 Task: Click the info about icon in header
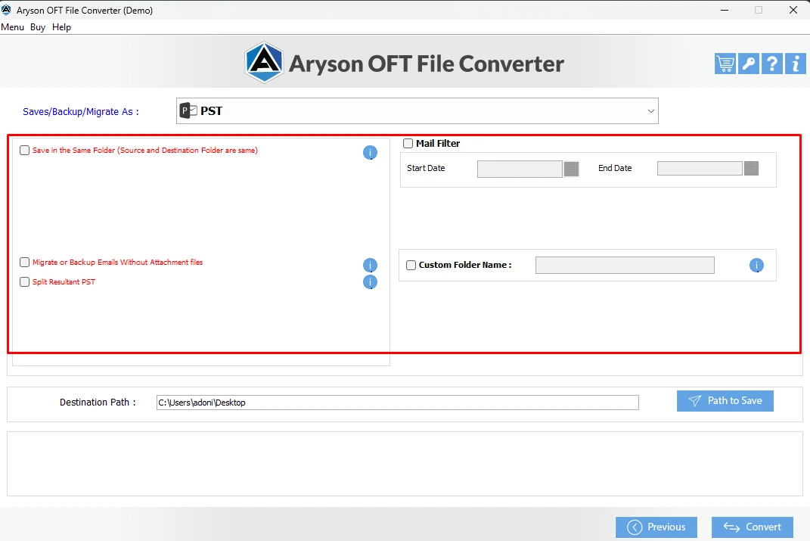(796, 64)
